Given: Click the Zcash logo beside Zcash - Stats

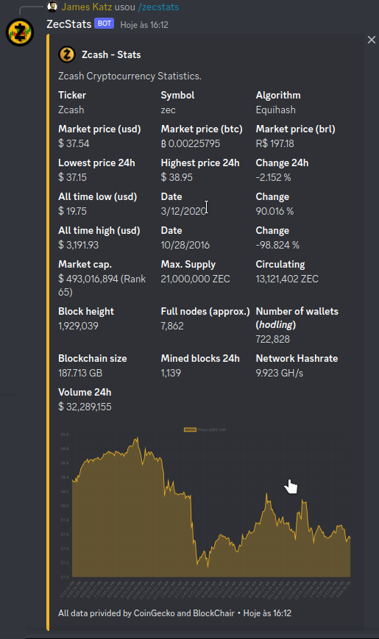Looking at the screenshot, I should (67, 54).
